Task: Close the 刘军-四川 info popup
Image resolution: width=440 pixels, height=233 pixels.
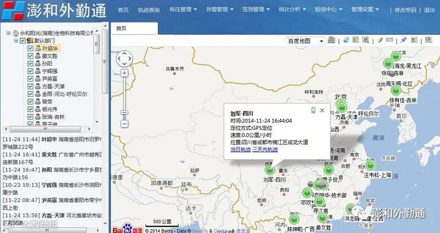Action: coord(322,110)
